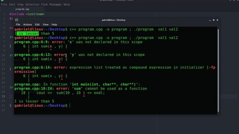Image resolution: width=239 pixels, height=134 pixels.
Task: Click line number 19 in Atom gutter
Action: coord(3,96)
